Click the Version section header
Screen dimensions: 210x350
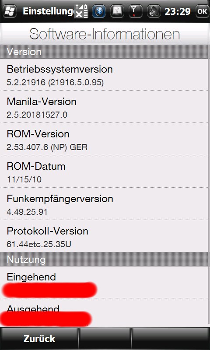104,52
